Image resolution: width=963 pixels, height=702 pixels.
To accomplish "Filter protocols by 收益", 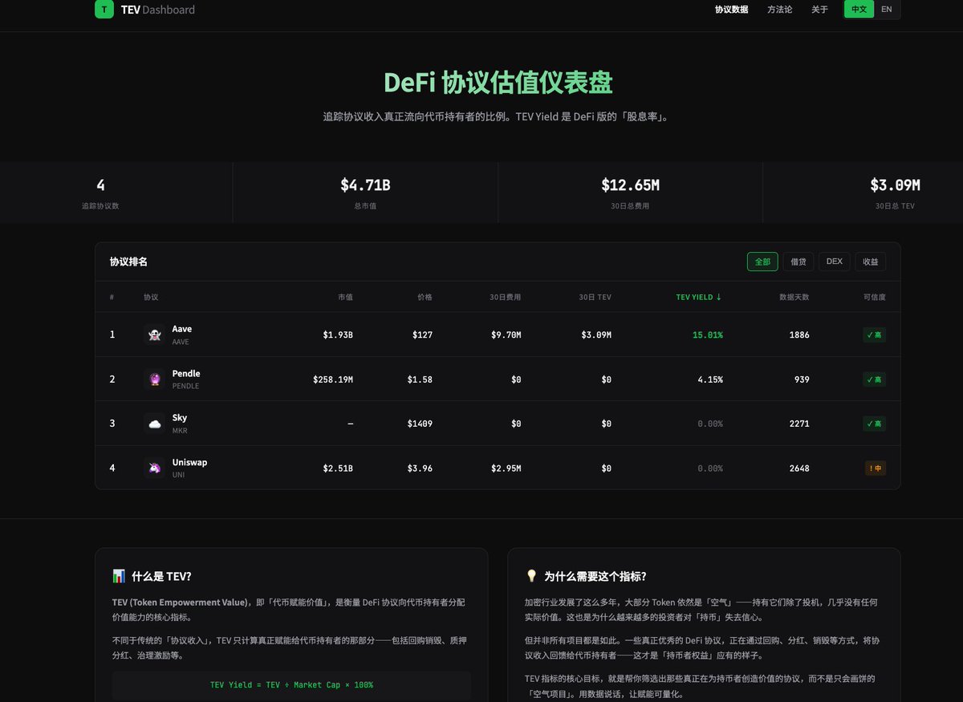I will [x=871, y=262].
